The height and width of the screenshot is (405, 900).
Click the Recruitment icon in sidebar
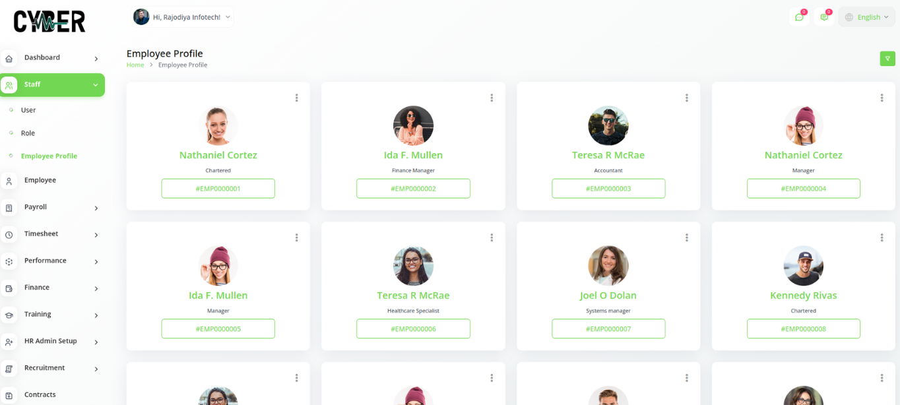9,369
